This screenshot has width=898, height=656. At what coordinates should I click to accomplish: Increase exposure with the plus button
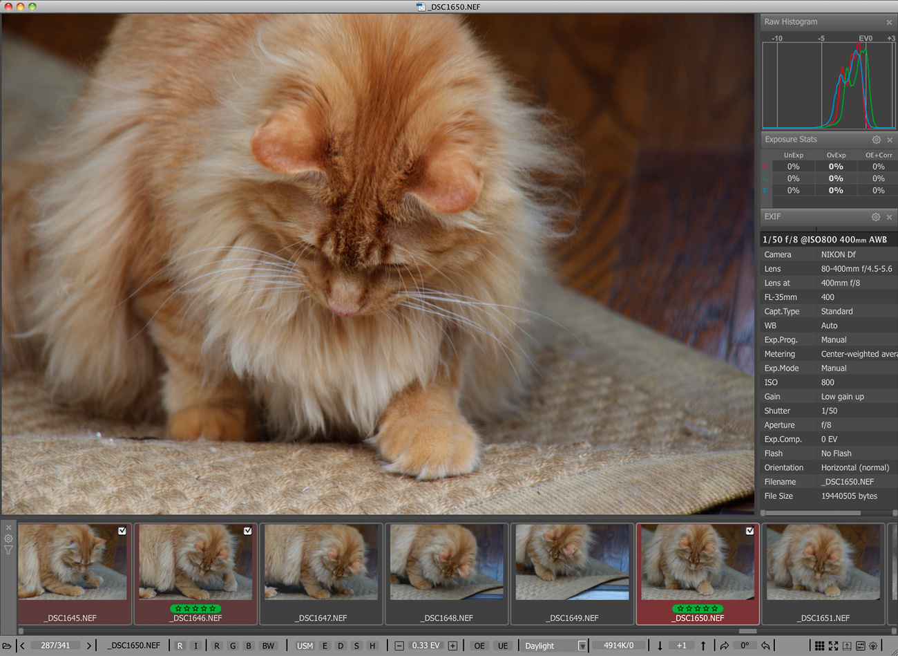452,646
